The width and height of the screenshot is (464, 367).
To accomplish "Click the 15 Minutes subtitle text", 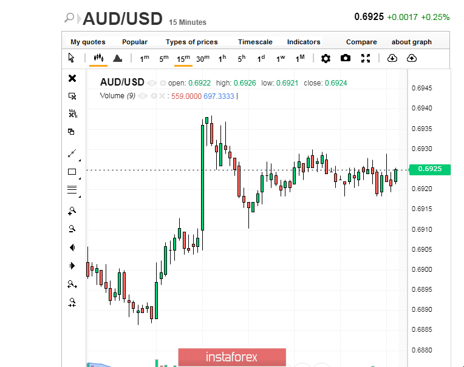I will pos(188,22).
